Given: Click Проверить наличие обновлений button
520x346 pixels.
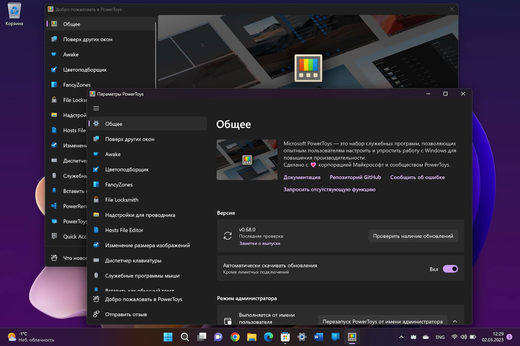Looking at the screenshot, I should click(x=413, y=236).
